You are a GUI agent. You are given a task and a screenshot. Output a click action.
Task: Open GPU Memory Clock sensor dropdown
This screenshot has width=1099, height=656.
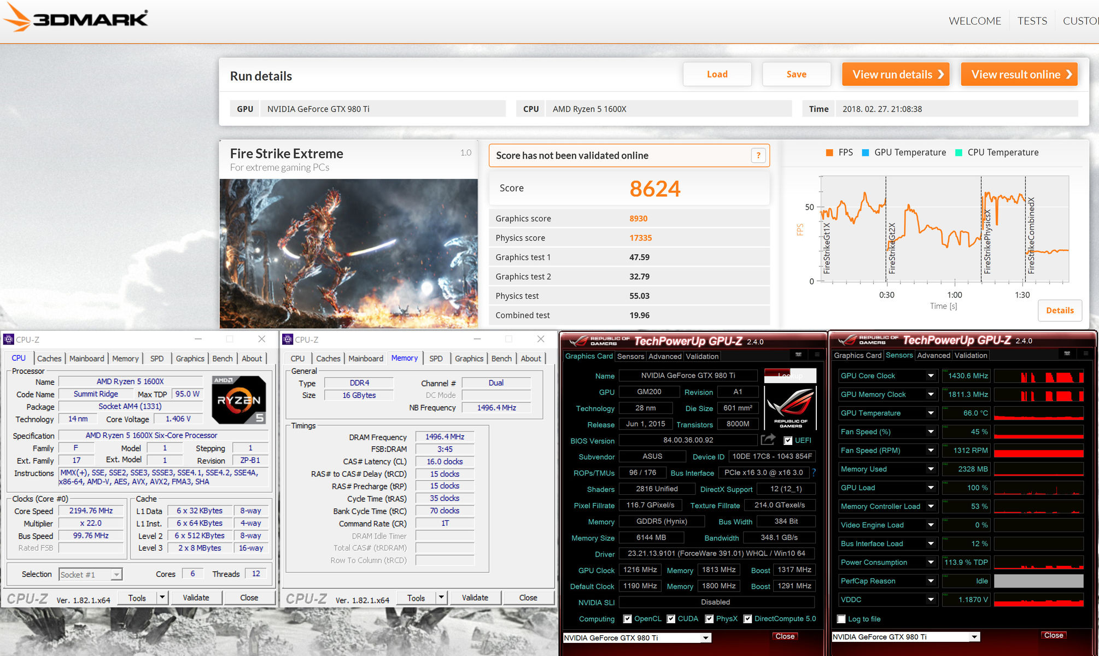click(x=931, y=394)
